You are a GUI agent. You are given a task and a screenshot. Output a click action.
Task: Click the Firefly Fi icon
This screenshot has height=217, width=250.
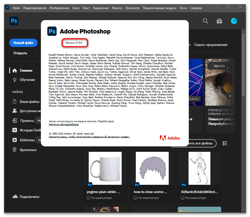pyautogui.click(x=15, y=130)
